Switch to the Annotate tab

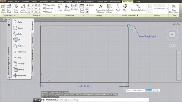click(x=26, y=1)
